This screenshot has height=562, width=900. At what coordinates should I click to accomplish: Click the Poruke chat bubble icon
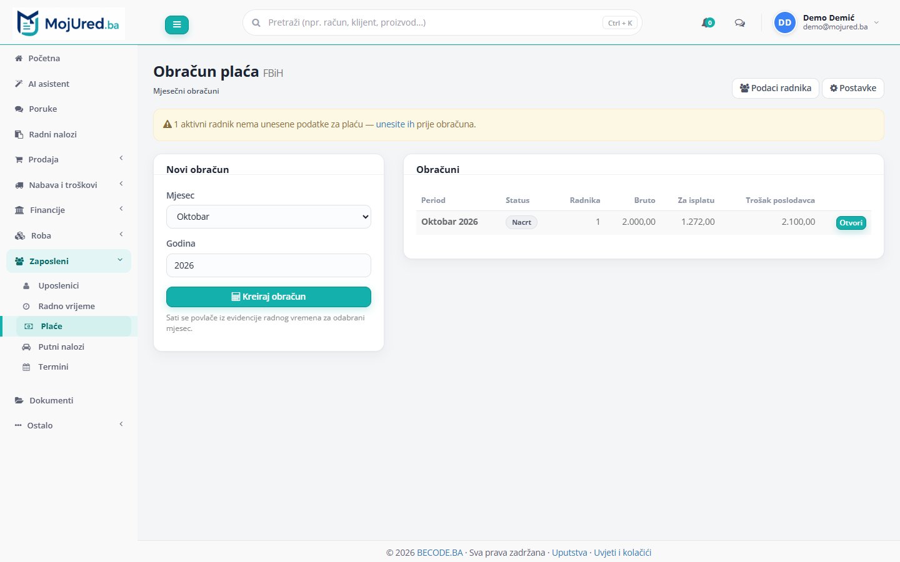coord(19,109)
